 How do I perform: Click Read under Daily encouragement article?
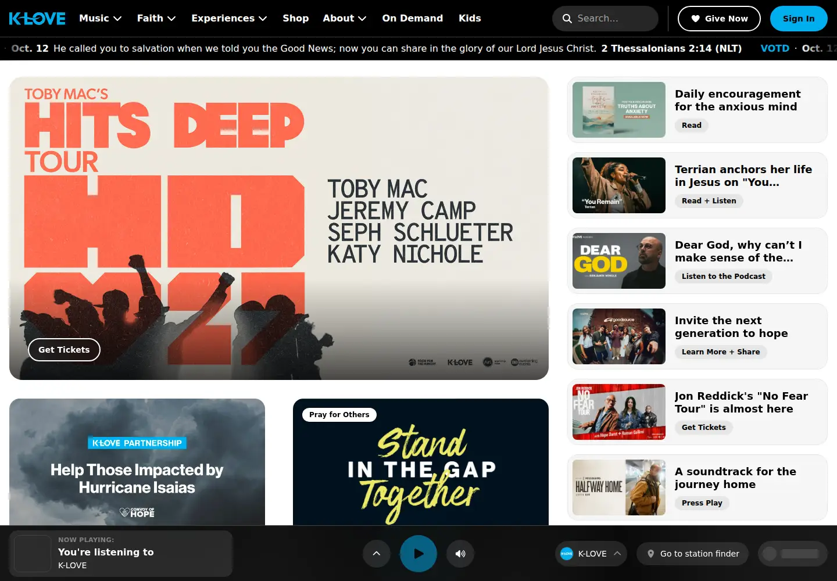coord(692,125)
